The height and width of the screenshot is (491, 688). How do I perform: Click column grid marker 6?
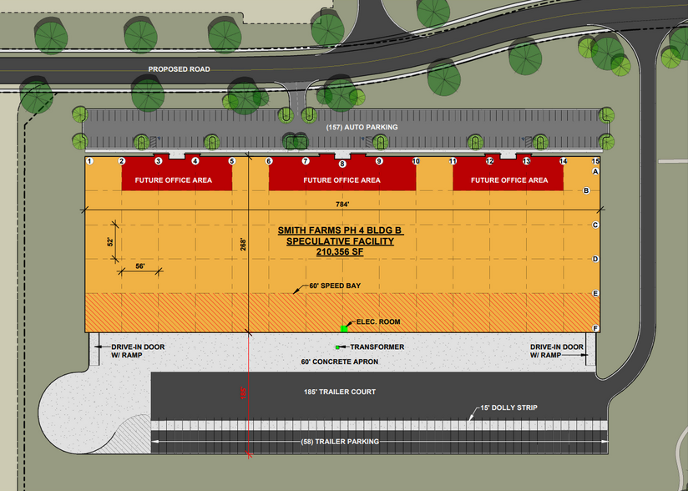[x=269, y=161]
